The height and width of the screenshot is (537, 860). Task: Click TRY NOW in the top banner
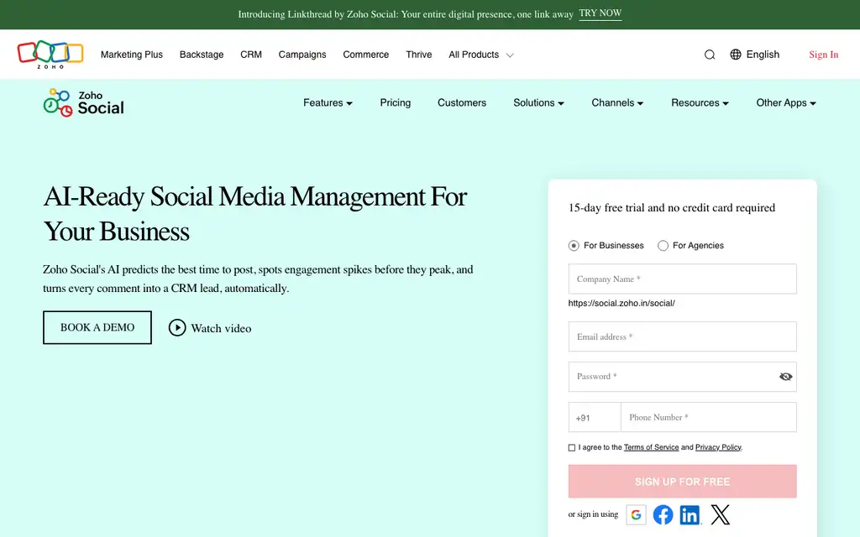pos(600,13)
